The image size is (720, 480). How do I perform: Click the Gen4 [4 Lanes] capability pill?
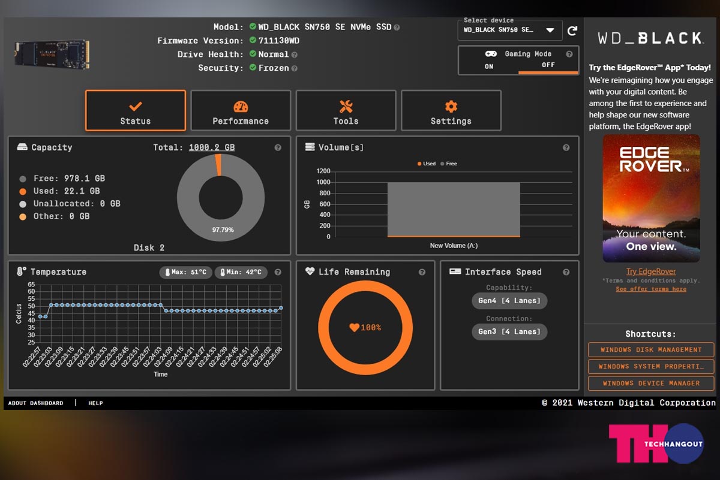(509, 301)
